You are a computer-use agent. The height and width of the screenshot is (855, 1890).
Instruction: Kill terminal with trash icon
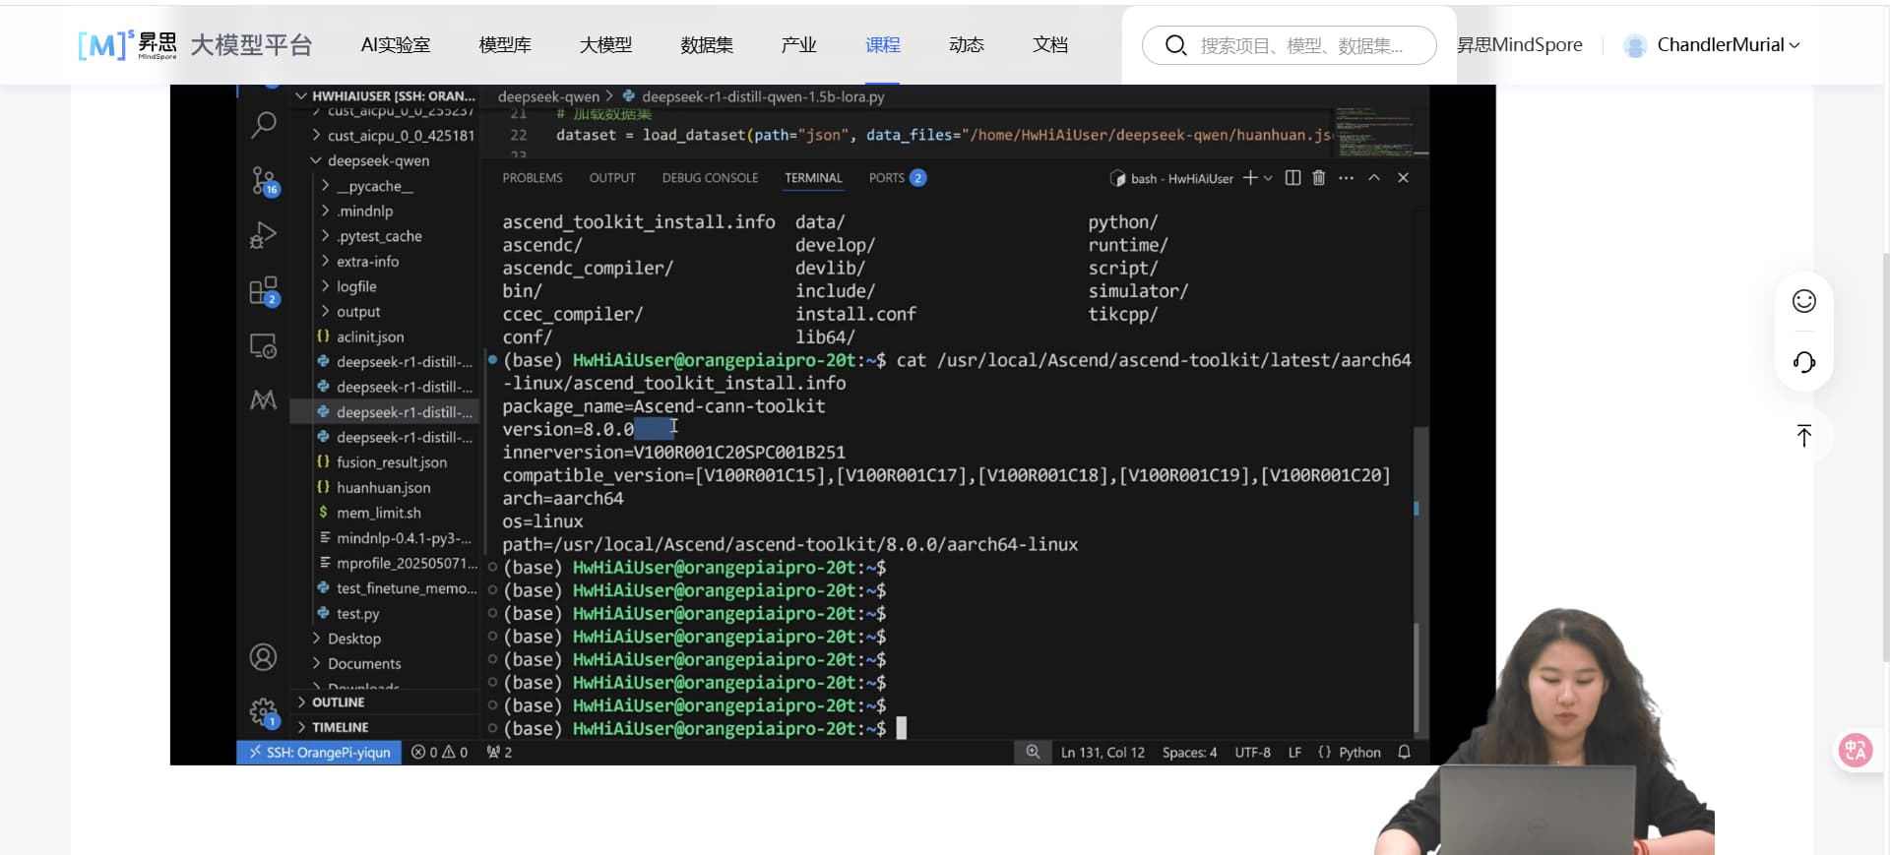click(x=1319, y=178)
